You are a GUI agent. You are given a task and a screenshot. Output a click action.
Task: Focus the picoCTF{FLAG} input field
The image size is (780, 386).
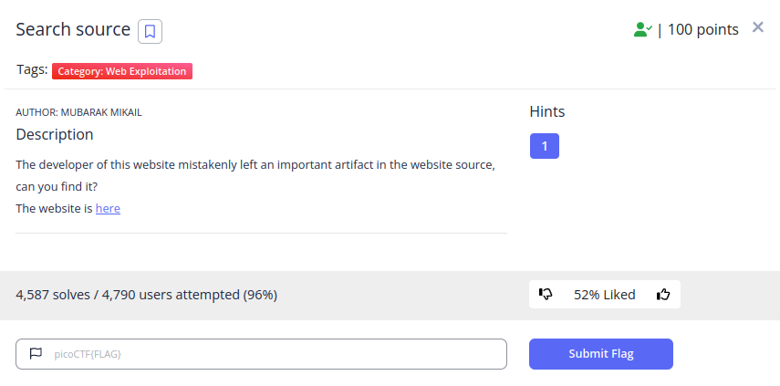(x=261, y=354)
